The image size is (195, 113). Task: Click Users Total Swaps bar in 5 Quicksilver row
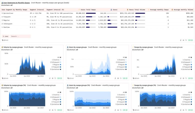point(91,13)
